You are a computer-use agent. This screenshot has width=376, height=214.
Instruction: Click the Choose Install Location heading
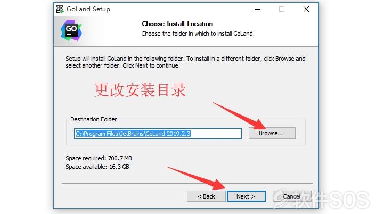tap(177, 24)
